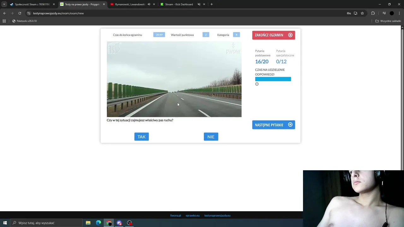Viewport: 404px width, 227px height.
Task: Open Discord from the taskbar
Action: [119, 223]
